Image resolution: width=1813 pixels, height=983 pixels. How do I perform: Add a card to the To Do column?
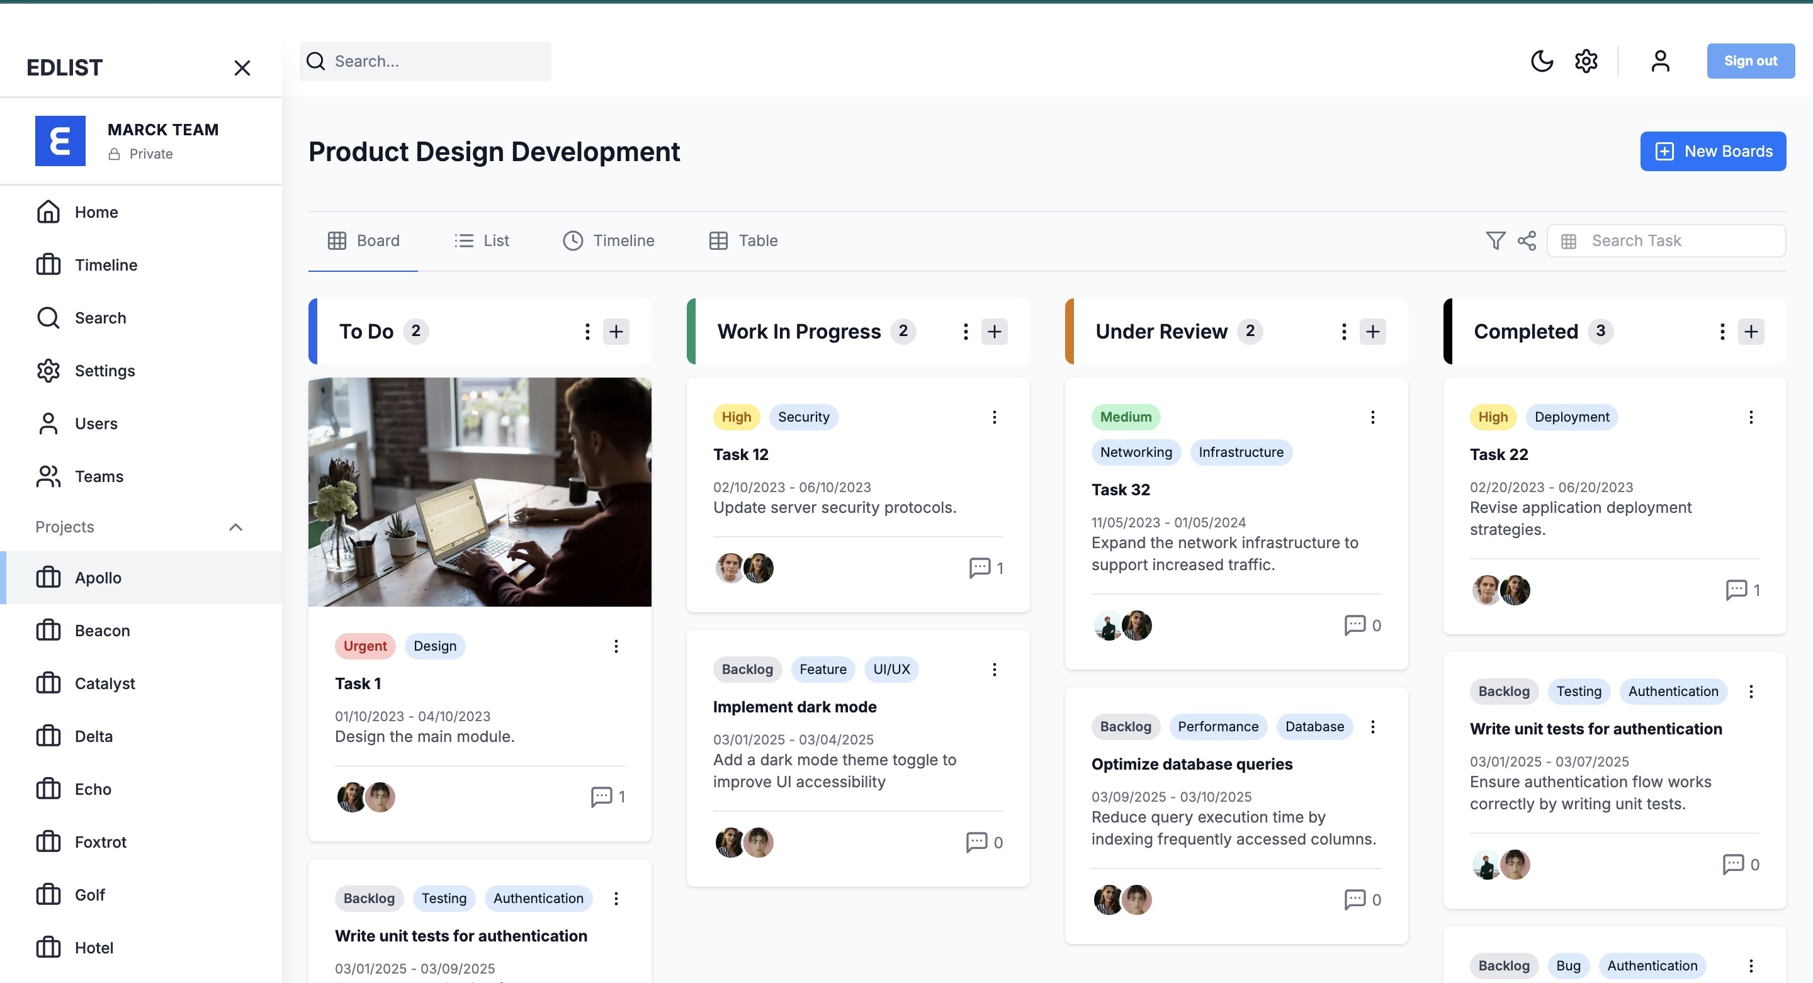[x=616, y=332]
